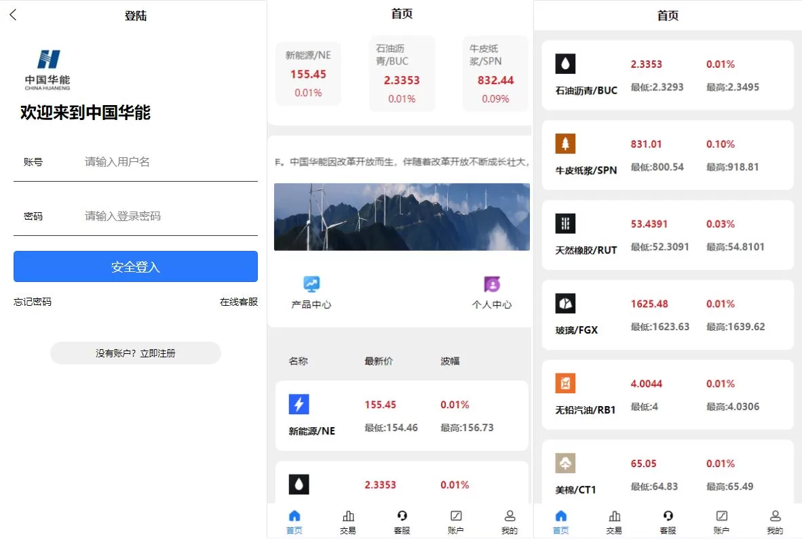
Task: Click price 155.45 in 新能源/NE row
Action: pos(380,405)
